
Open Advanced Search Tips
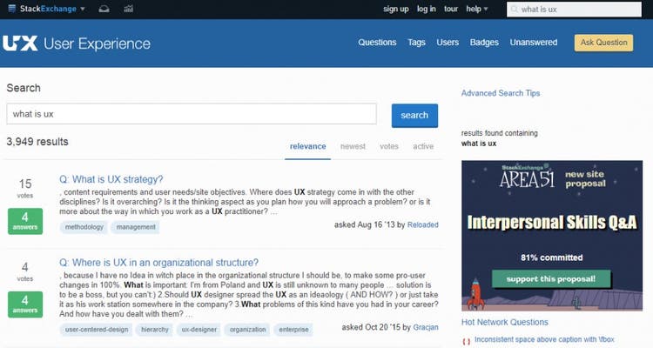pyautogui.click(x=500, y=93)
